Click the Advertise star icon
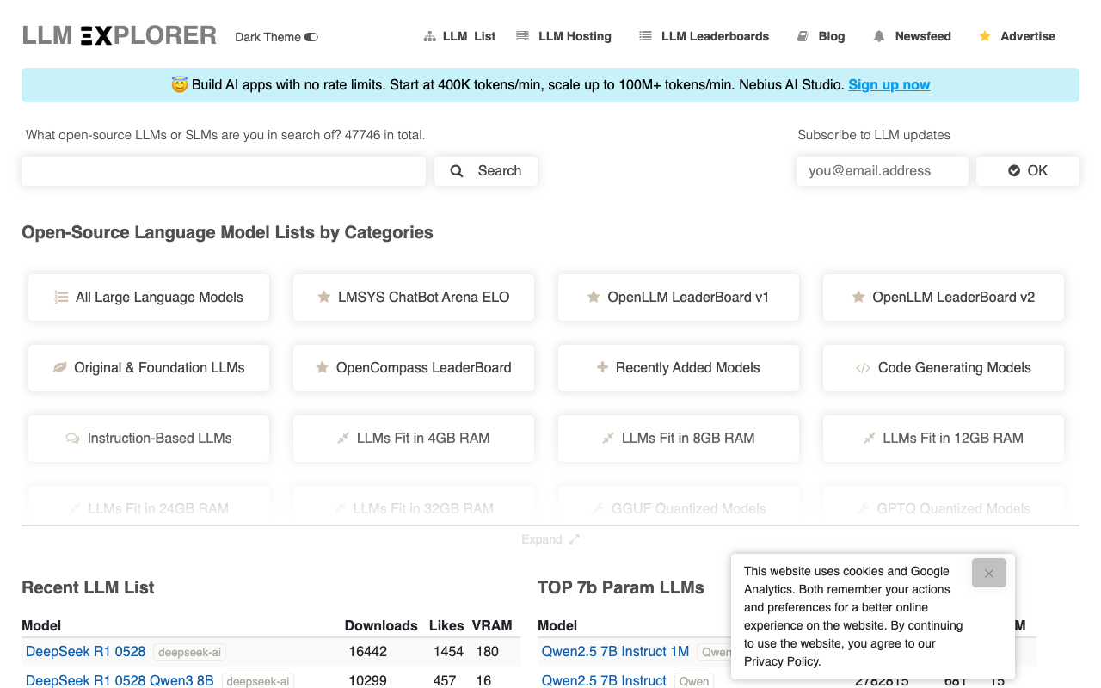 [x=985, y=36]
